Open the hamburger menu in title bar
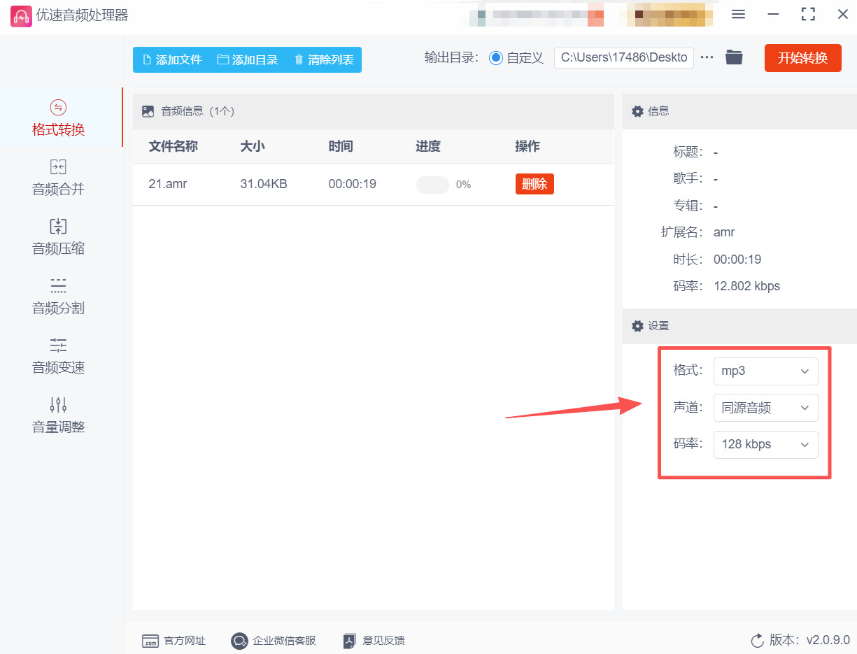 click(x=738, y=14)
